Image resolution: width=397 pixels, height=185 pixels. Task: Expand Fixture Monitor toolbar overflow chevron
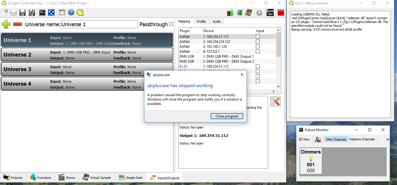[x=387, y=139]
